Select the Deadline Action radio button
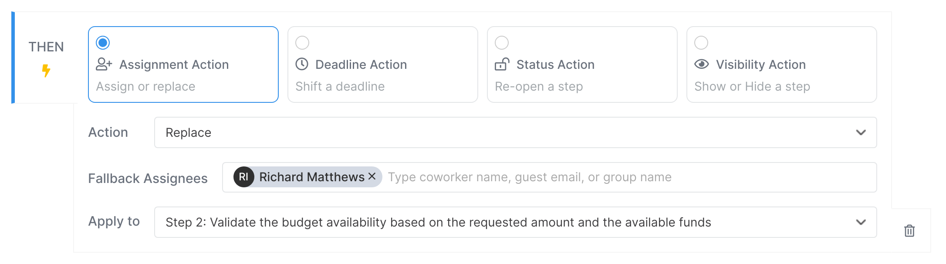 (302, 43)
